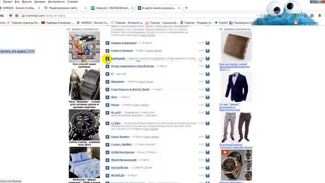This screenshot has width=325, height=183.
Task: Download the Барбарики track
Action: tap(208, 58)
